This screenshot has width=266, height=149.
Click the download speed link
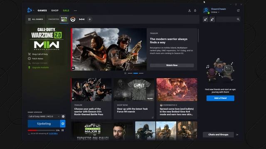click(x=53, y=133)
